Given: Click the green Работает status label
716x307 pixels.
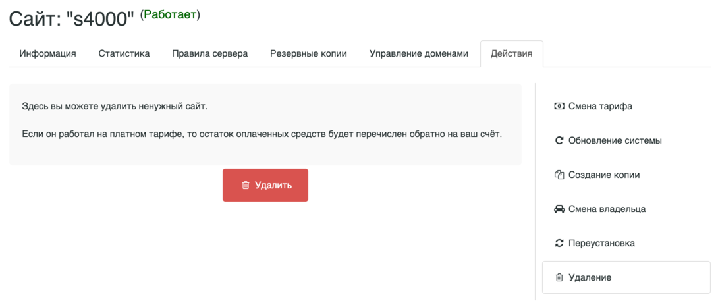Looking at the screenshot, I should (171, 15).
